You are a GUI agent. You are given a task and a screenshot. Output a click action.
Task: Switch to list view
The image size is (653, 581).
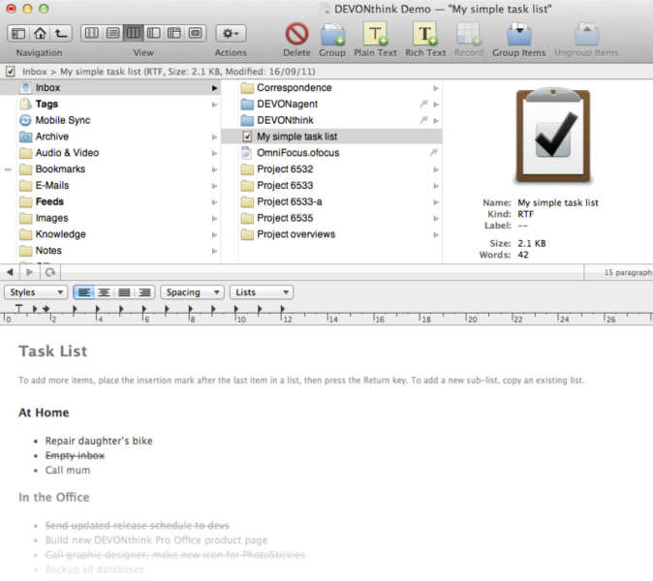pyautogui.click(x=112, y=33)
